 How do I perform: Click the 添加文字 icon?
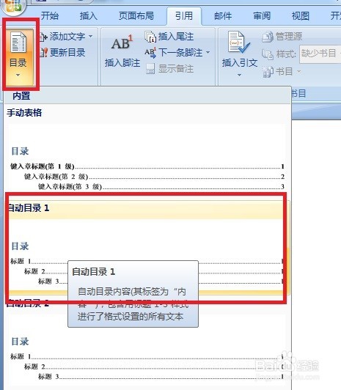click(x=43, y=37)
